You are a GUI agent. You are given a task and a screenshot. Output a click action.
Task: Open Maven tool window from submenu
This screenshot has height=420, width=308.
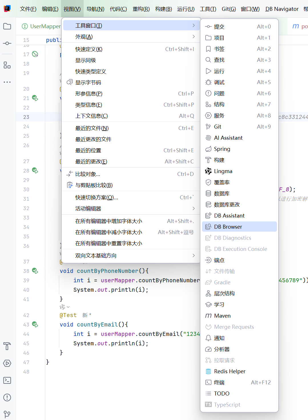click(239, 316)
